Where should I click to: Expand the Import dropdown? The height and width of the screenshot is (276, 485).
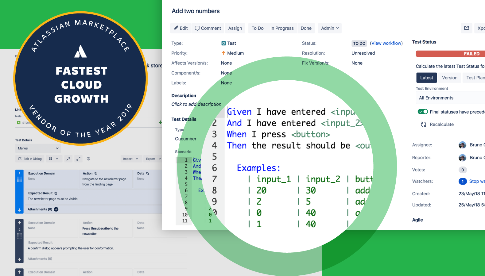[130, 159]
